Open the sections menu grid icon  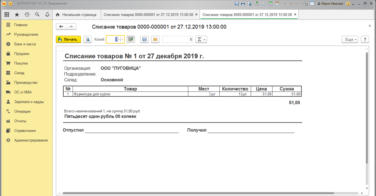pyautogui.click(x=7, y=15)
